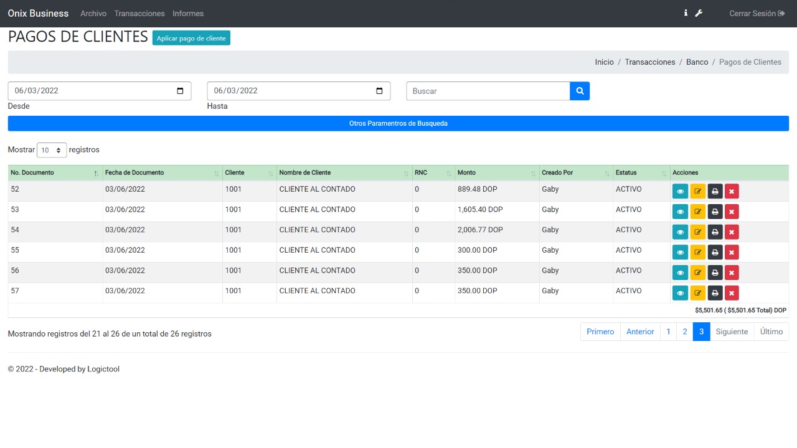Jump to page 2
This screenshot has height=448, width=797.
685,332
